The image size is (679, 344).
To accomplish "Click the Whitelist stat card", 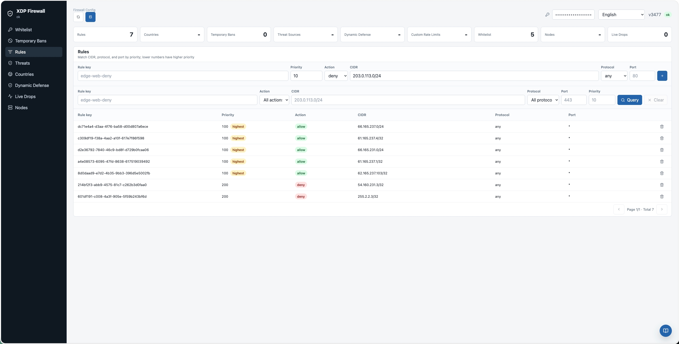I will click(506, 34).
